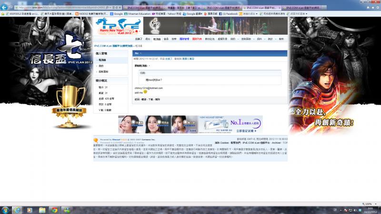Open the Yahoo bookmark in favorites bar
Viewport: 381px width, 214px height.
(166, 14)
